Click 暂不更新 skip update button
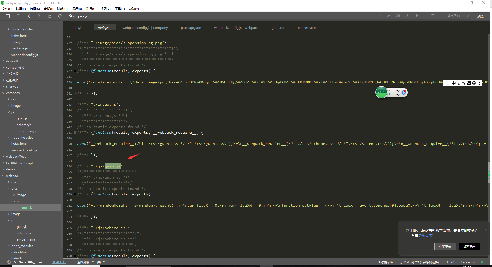Viewport: 492px width, 267px height. (469, 247)
